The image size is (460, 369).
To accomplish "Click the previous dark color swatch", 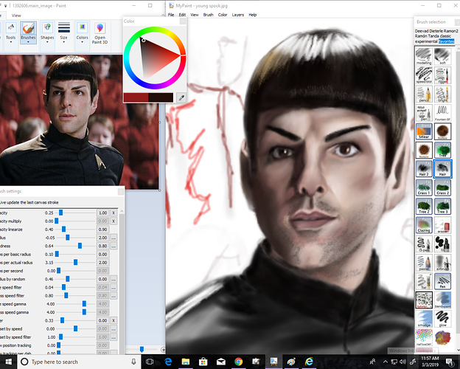I will click(161, 97).
